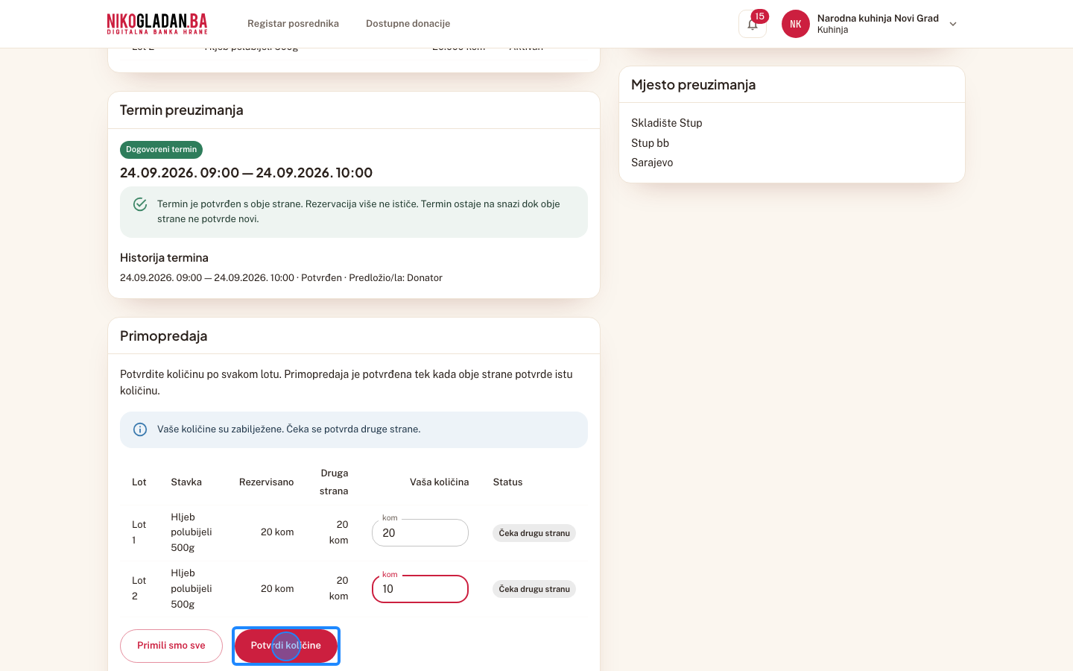1073x671 pixels.
Task: Click the Historija termina heading
Action: coord(164,258)
